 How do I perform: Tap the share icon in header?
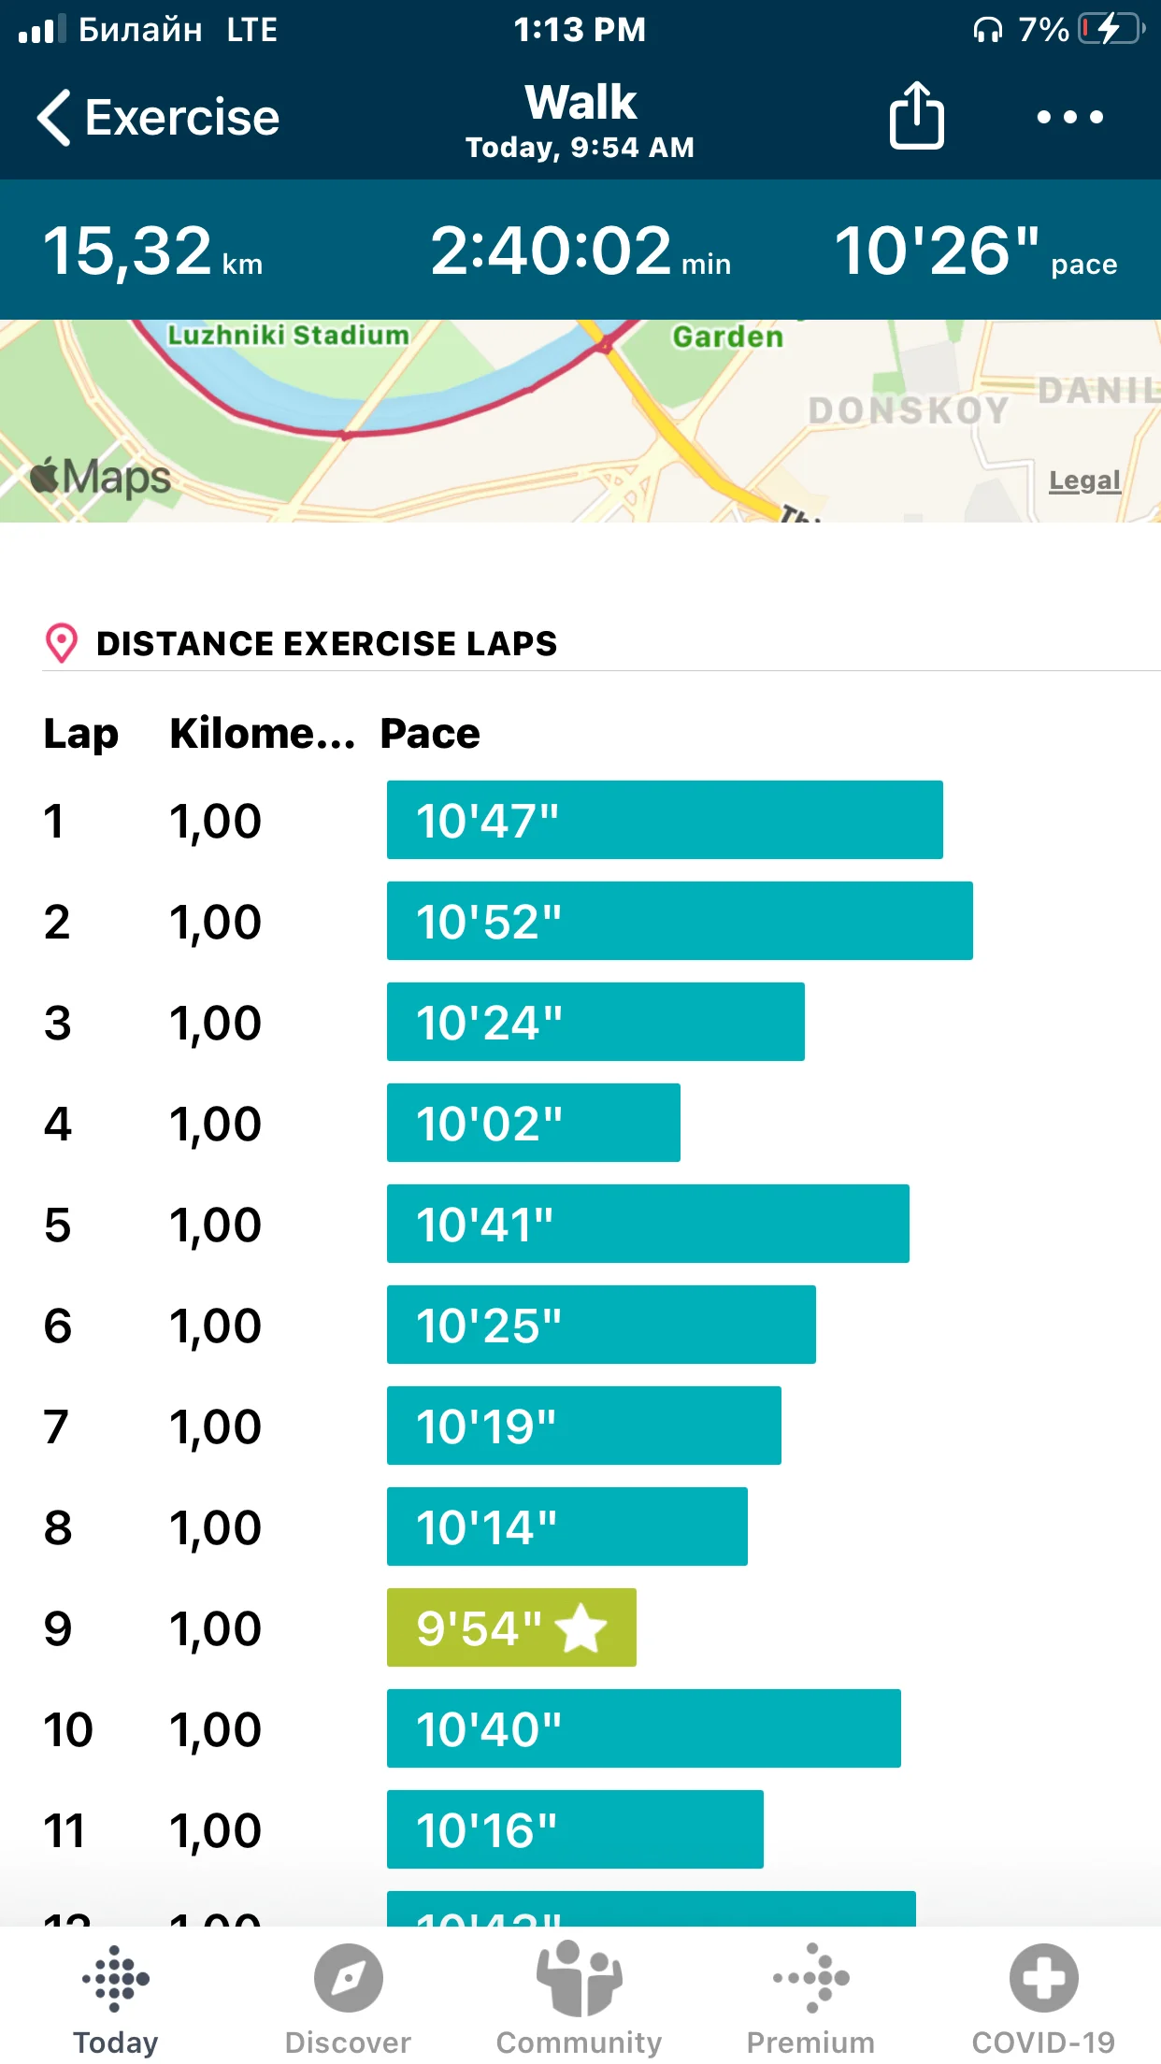pos(916,116)
